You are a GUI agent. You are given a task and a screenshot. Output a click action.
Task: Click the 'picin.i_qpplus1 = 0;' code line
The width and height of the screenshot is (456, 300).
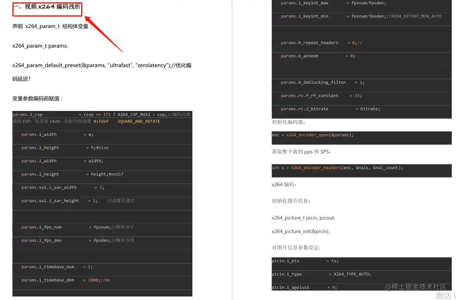[x=304, y=287]
